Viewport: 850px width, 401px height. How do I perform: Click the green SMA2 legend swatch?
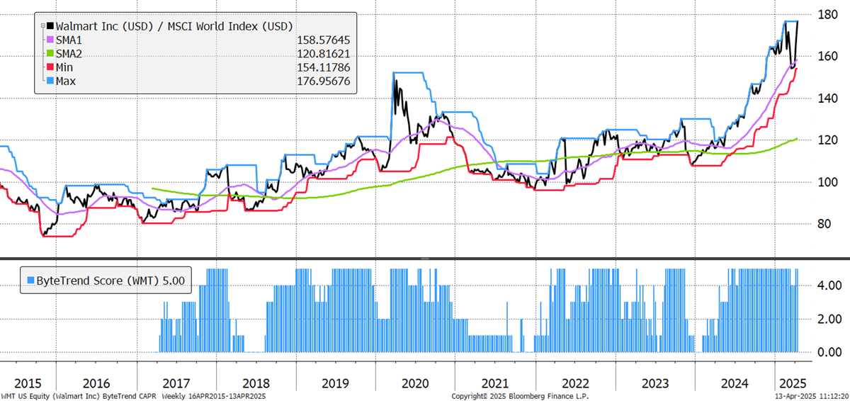click(x=50, y=55)
